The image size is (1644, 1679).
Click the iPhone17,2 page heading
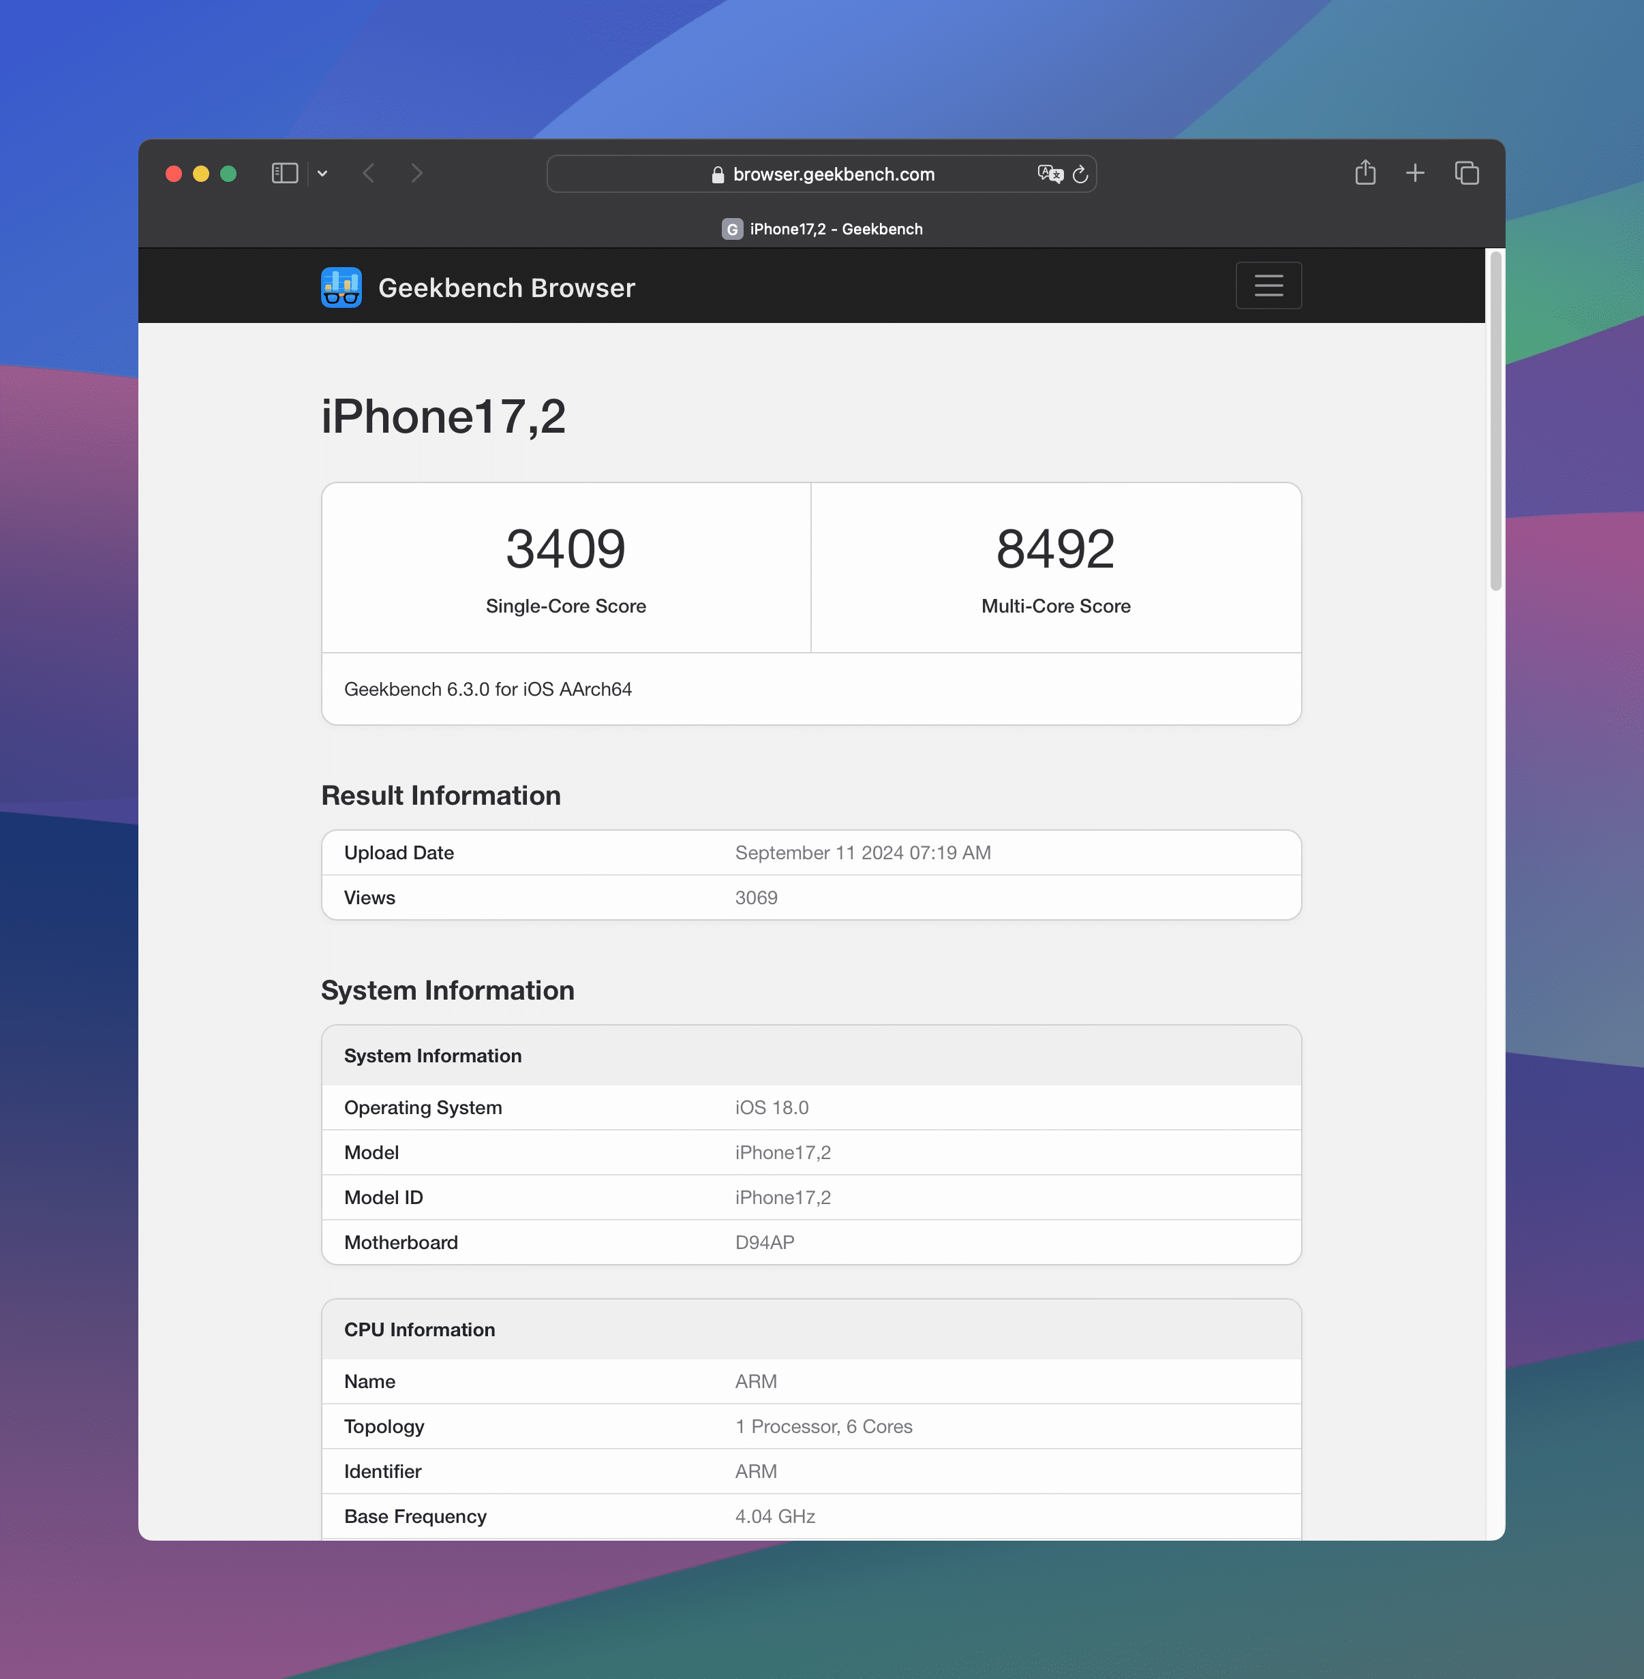click(x=444, y=417)
